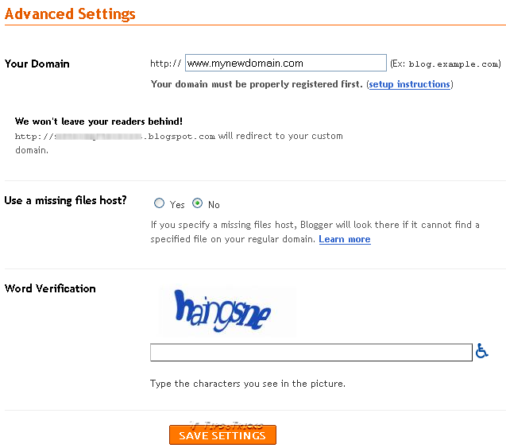Click the 'No' option label text
Image resolution: width=506 pixels, height=448 pixels.
tap(214, 205)
